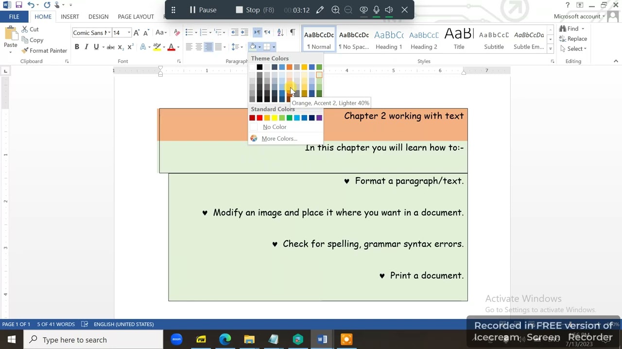
Task: Align text to the left
Action: (x=189, y=47)
